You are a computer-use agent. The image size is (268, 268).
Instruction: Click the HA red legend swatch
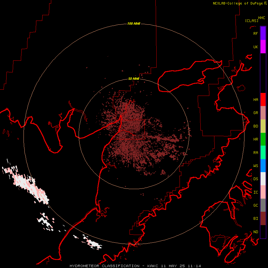pos(263,99)
